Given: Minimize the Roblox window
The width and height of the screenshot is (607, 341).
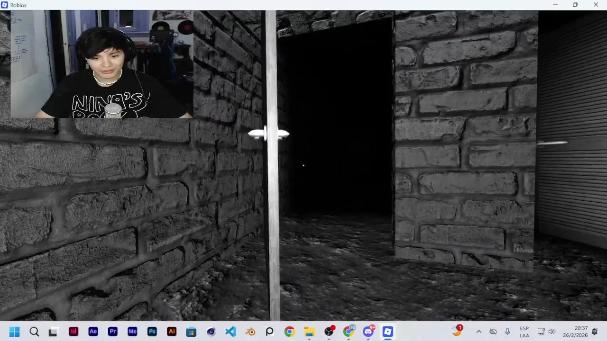Looking at the screenshot, I should pyautogui.click(x=555, y=5).
